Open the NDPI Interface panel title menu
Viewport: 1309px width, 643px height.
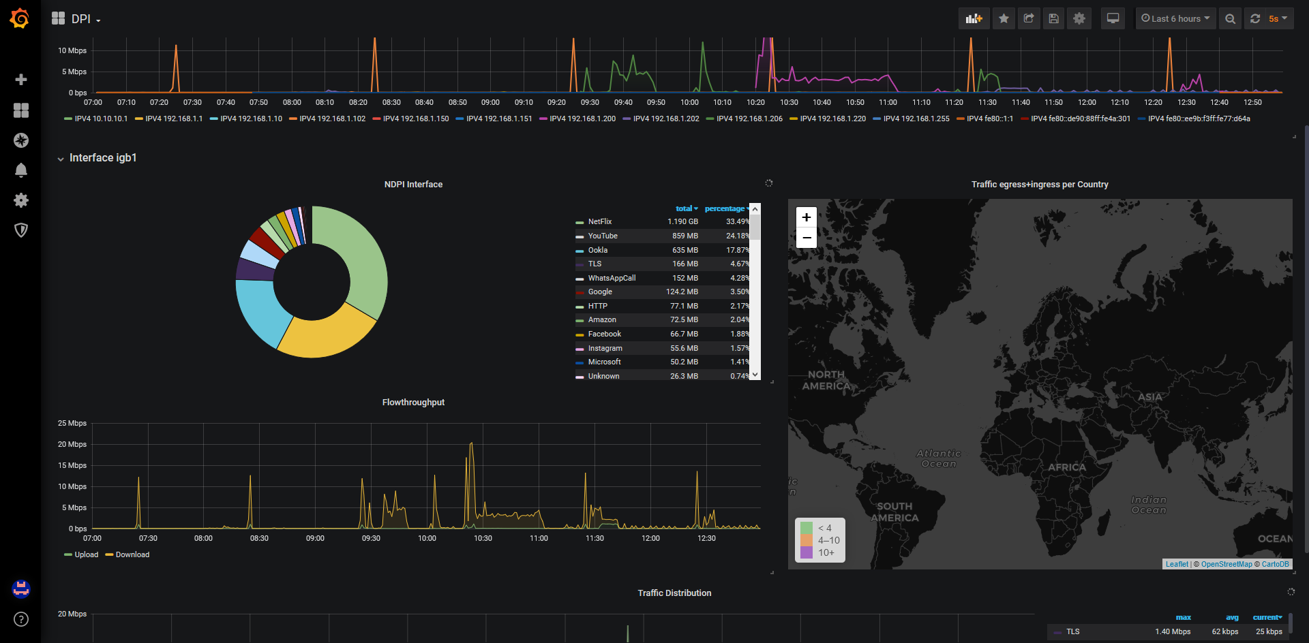[413, 185]
